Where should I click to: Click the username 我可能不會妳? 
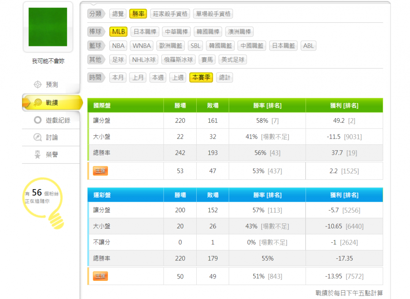coord(48,61)
